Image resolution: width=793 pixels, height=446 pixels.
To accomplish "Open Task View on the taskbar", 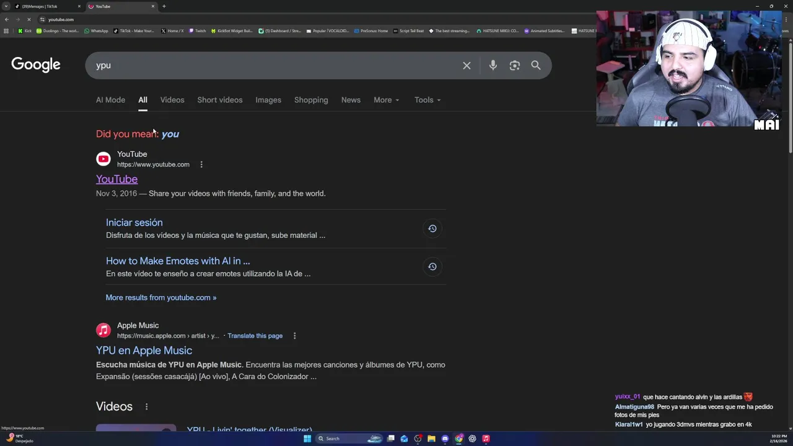I will tap(391, 439).
